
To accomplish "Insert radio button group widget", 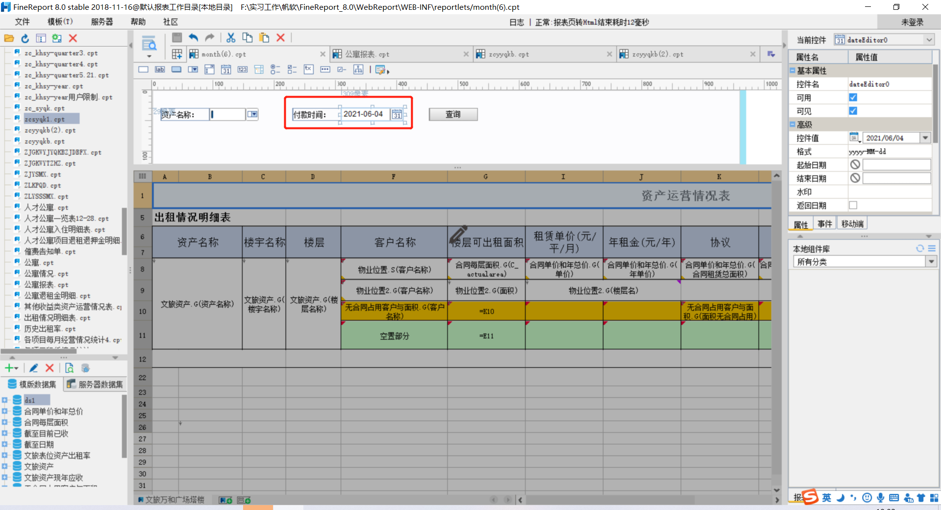I will coord(275,70).
